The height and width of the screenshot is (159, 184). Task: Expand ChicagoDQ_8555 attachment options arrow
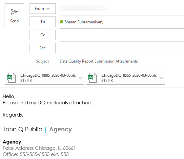(x=161, y=78)
